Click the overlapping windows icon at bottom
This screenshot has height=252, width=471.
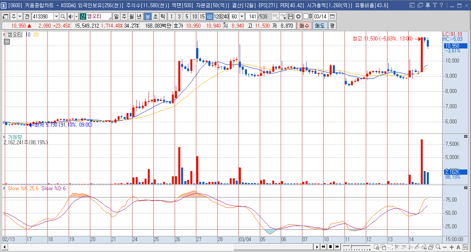(383, 247)
